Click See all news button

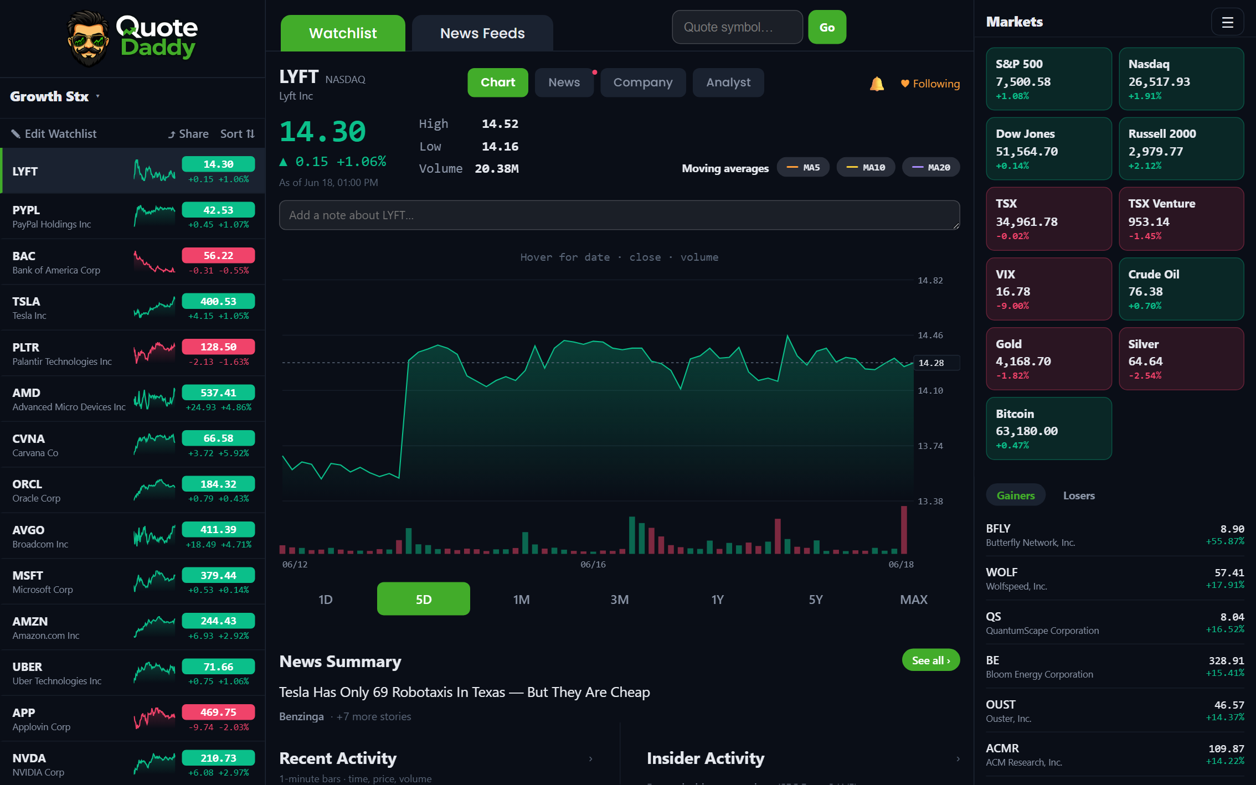click(931, 660)
